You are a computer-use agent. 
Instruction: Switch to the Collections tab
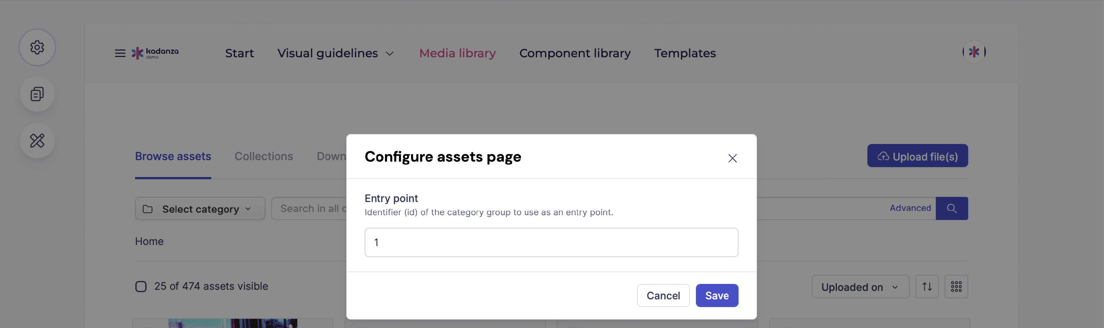263,156
